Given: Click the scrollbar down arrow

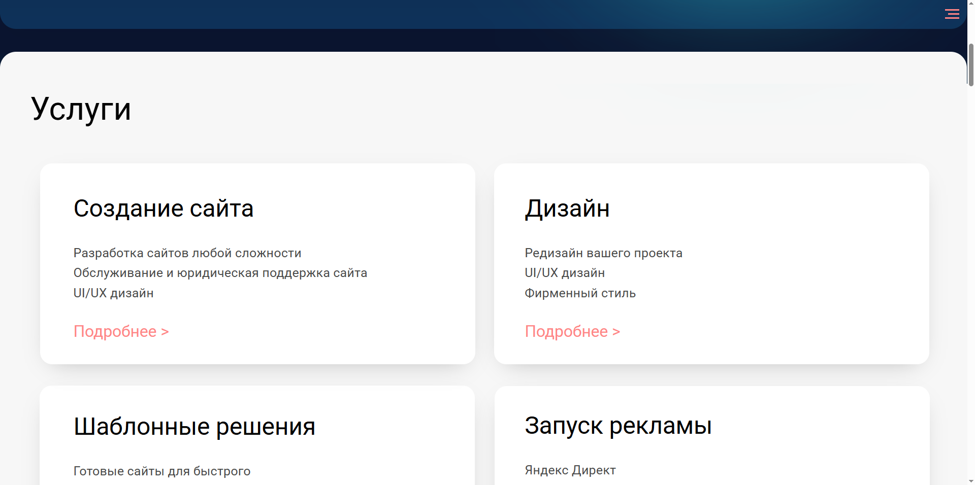Looking at the screenshot, I should click(971, 480).
